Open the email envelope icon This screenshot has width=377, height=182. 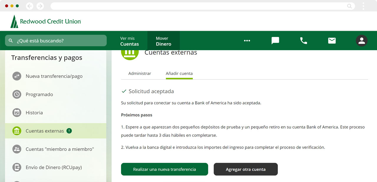(x=332, y=41)
